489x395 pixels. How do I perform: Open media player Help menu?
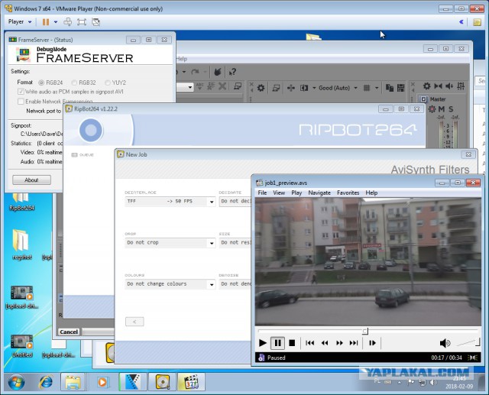tap(371, 193)
